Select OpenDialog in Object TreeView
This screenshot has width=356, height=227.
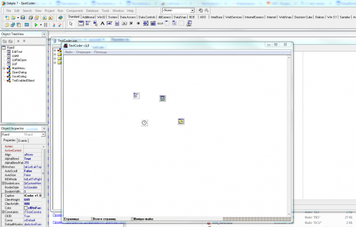[19, 72]
